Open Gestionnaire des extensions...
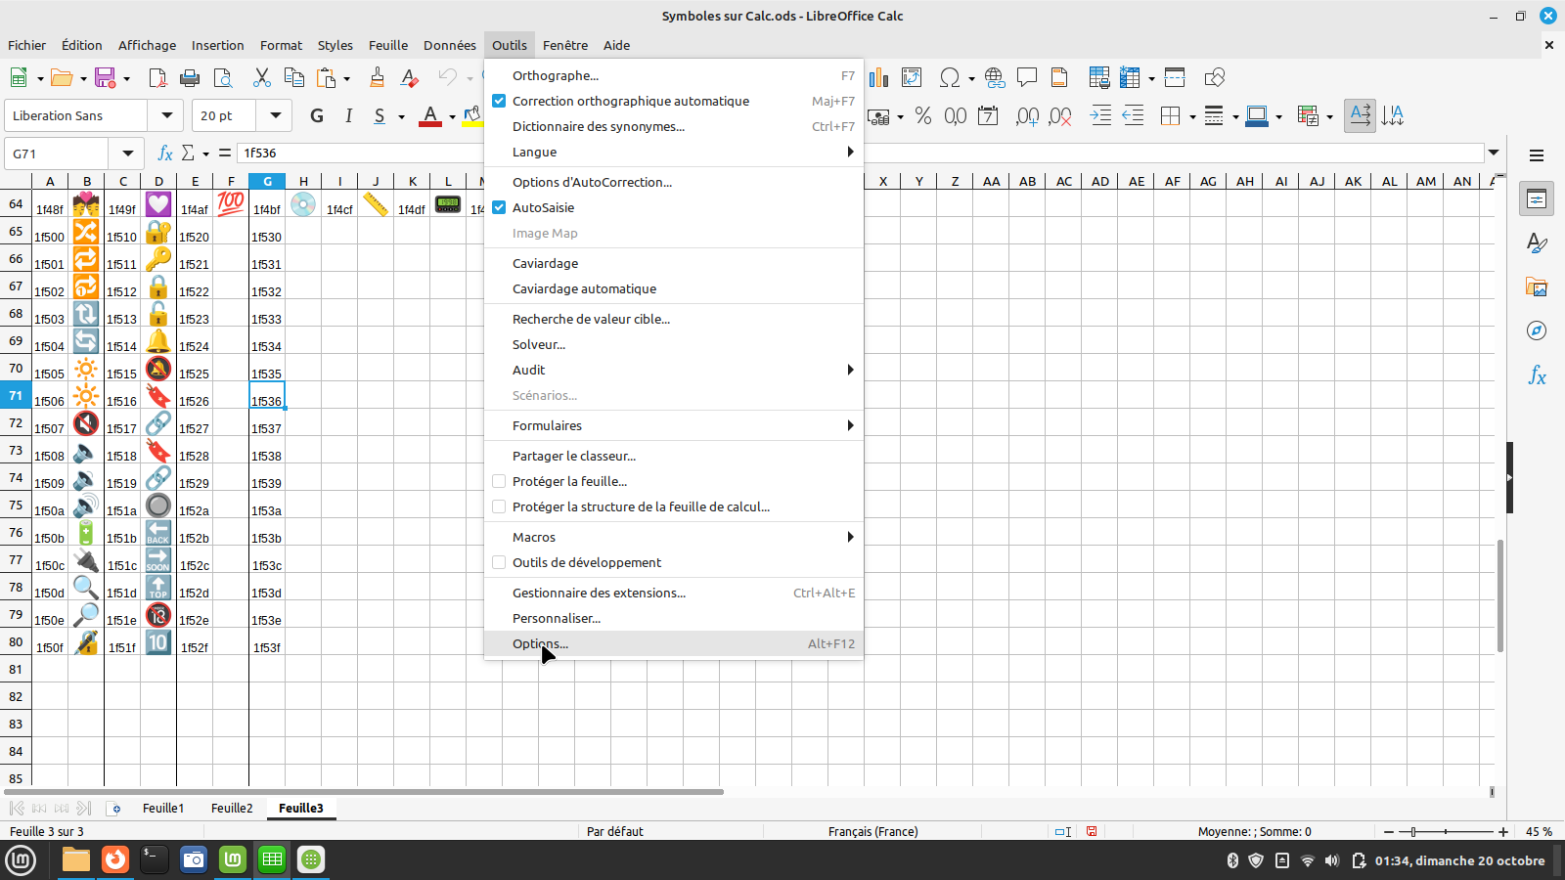Screen dimensions: 1565x880 click(599, 593)
